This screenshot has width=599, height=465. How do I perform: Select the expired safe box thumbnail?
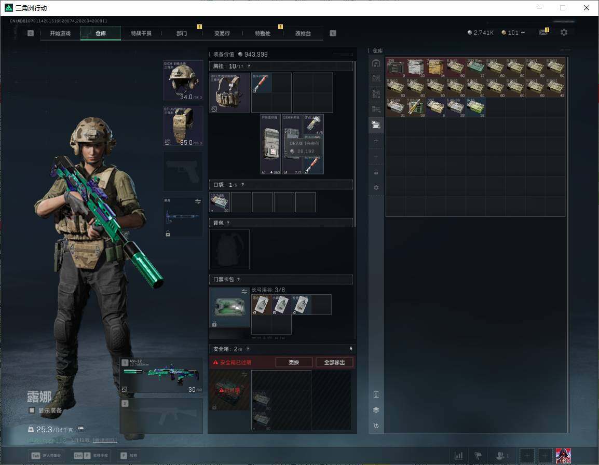click(x=229, y=390)
